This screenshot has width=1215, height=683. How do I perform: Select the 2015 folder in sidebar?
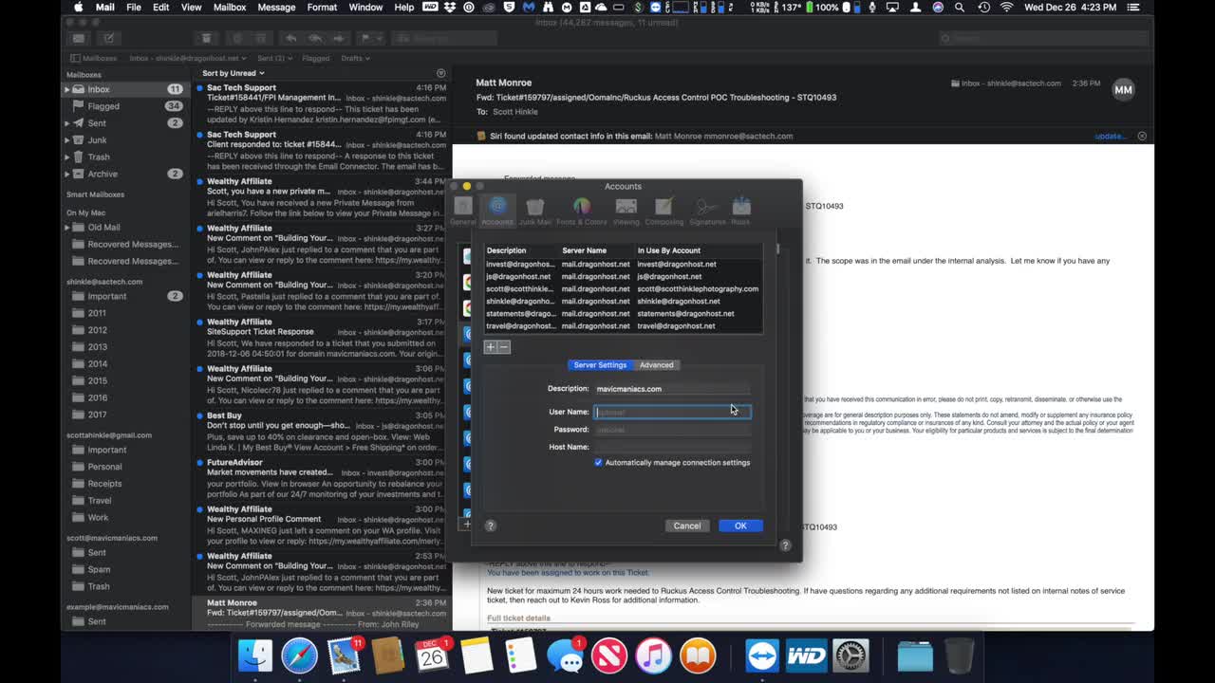click(97, 381)
